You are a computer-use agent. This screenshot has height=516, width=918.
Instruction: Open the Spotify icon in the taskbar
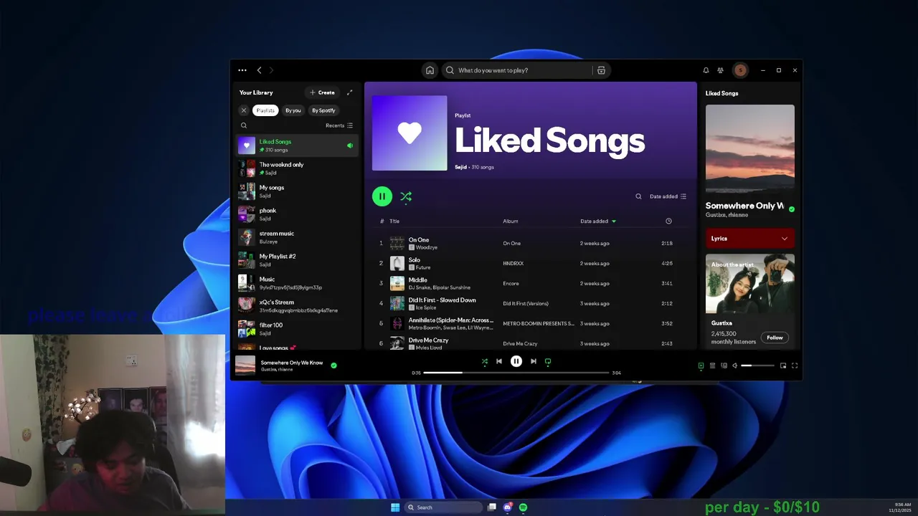[x=523, y=507]
